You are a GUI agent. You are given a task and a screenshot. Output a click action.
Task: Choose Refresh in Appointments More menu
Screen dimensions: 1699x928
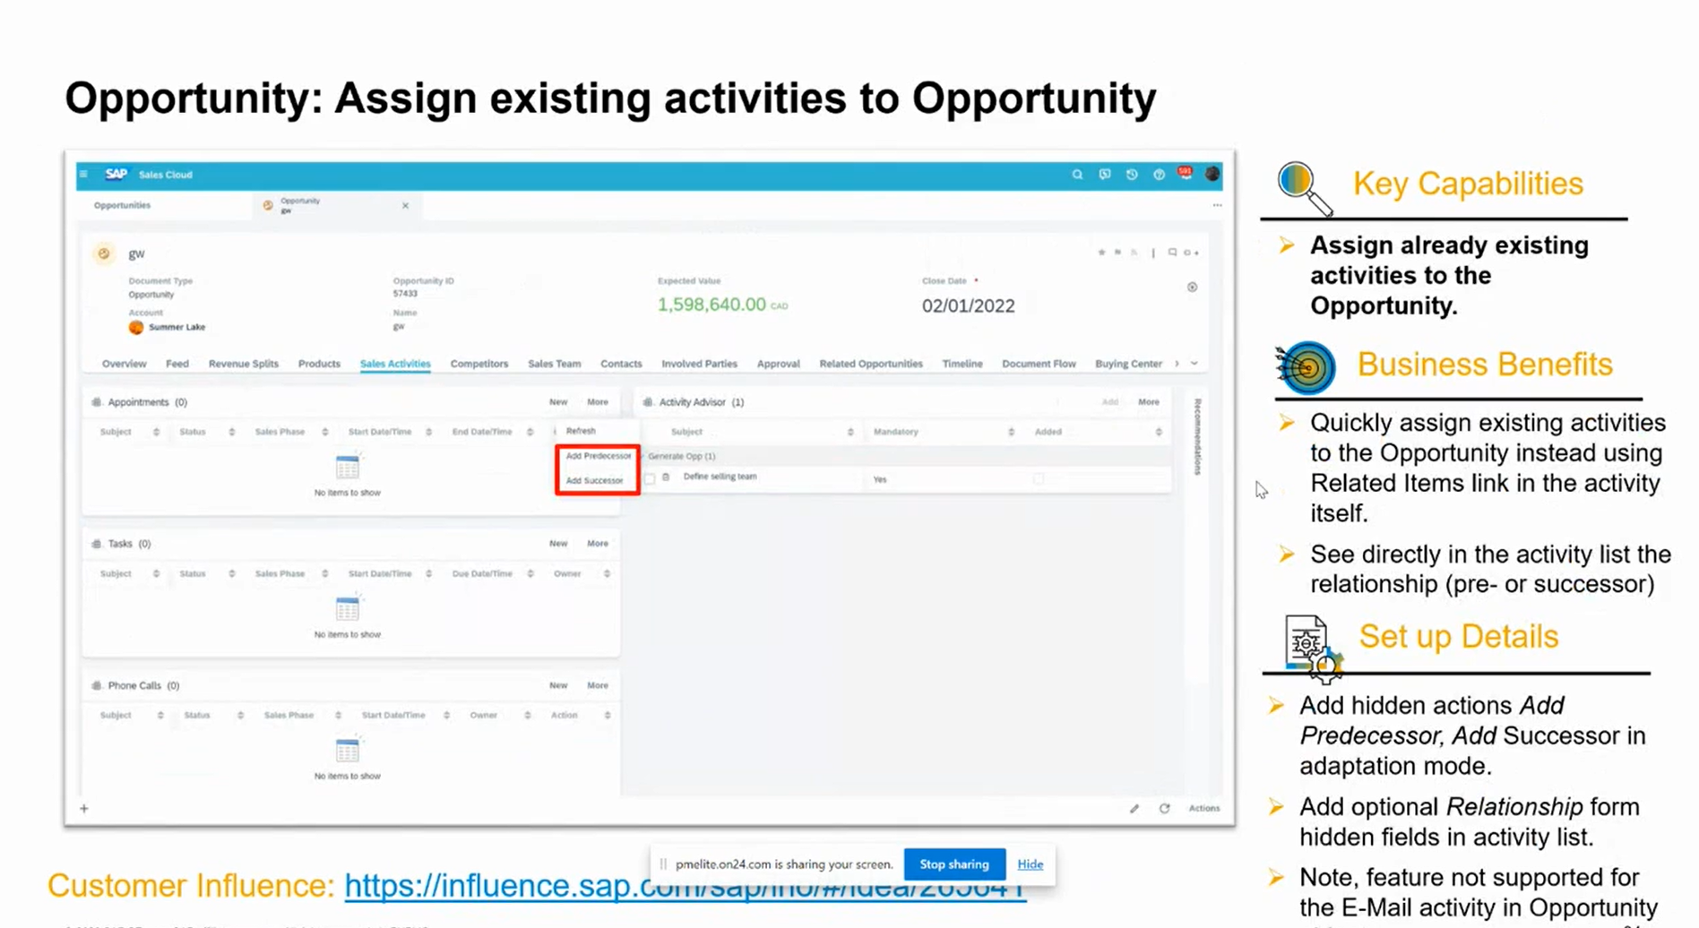pyautogui.click(x=581, y=431)
